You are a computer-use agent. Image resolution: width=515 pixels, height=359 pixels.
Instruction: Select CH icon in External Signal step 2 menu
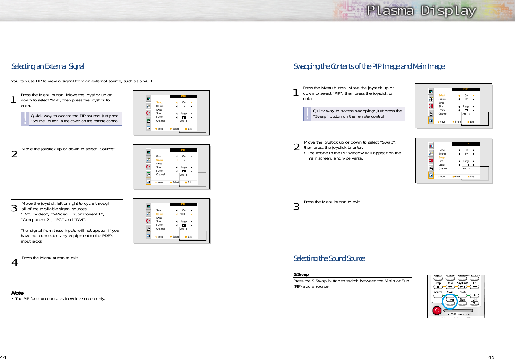pos(149,167)
